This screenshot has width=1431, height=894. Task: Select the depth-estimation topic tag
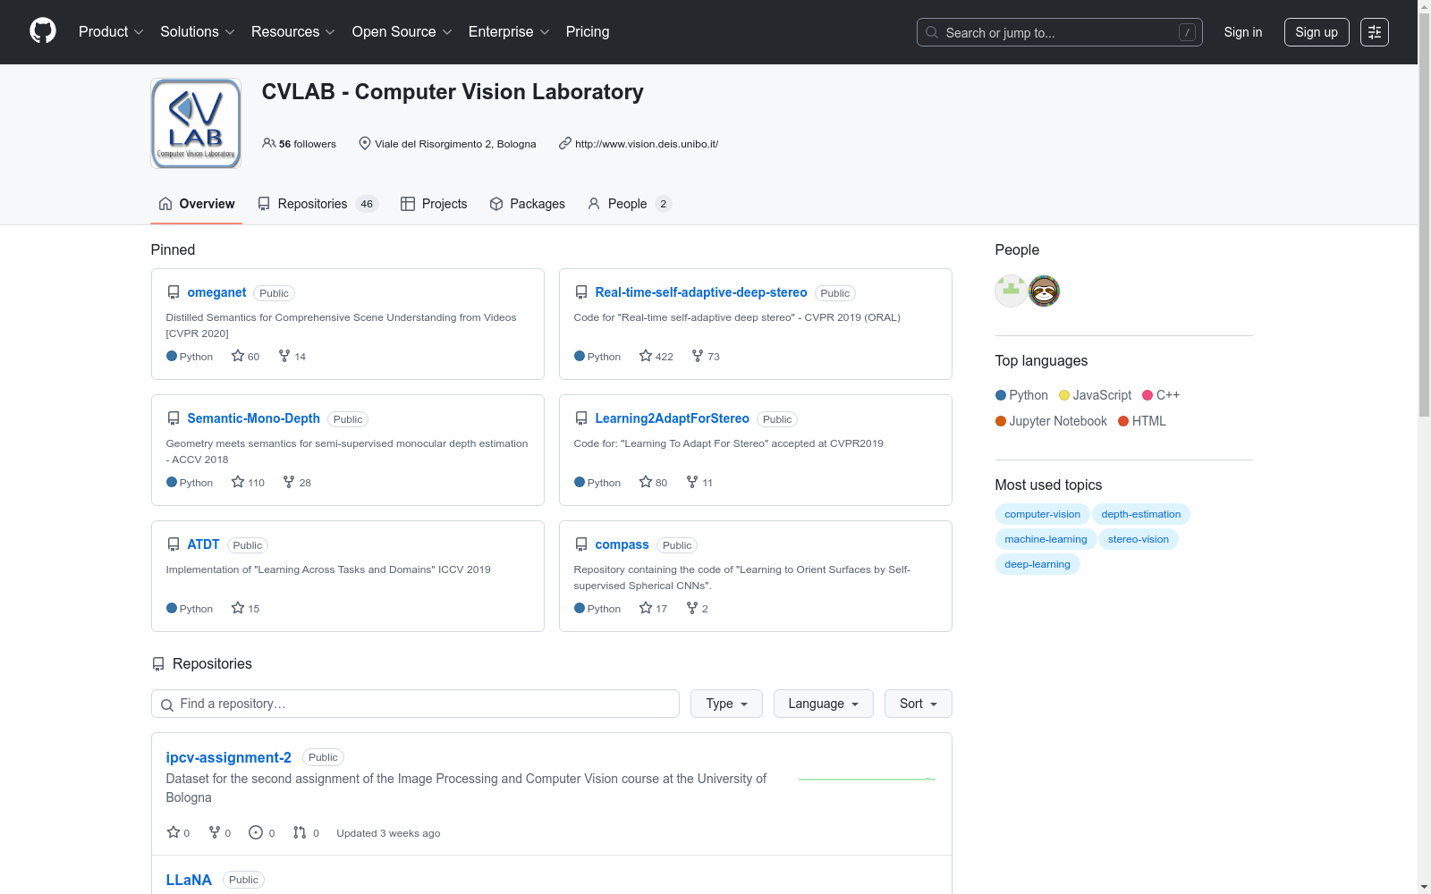(1141, 514)
